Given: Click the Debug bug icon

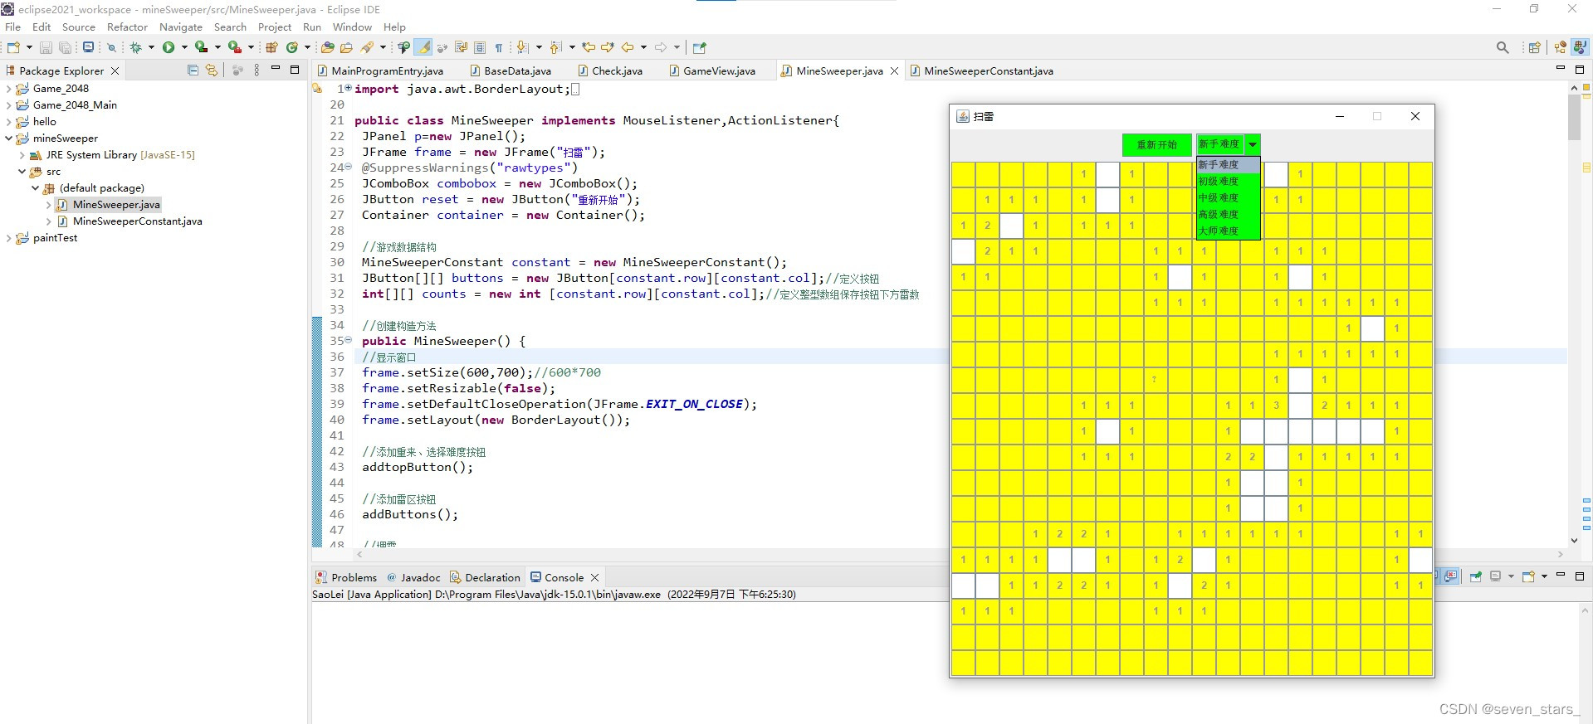Looking at the screenshot, I should [136, 47].
